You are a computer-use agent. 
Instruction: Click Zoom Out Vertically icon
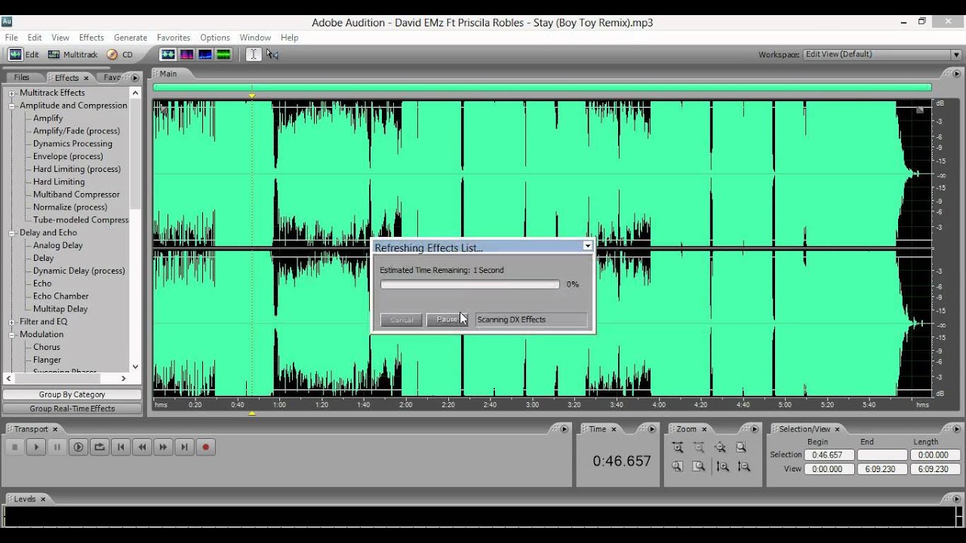(x=743, y=467)
